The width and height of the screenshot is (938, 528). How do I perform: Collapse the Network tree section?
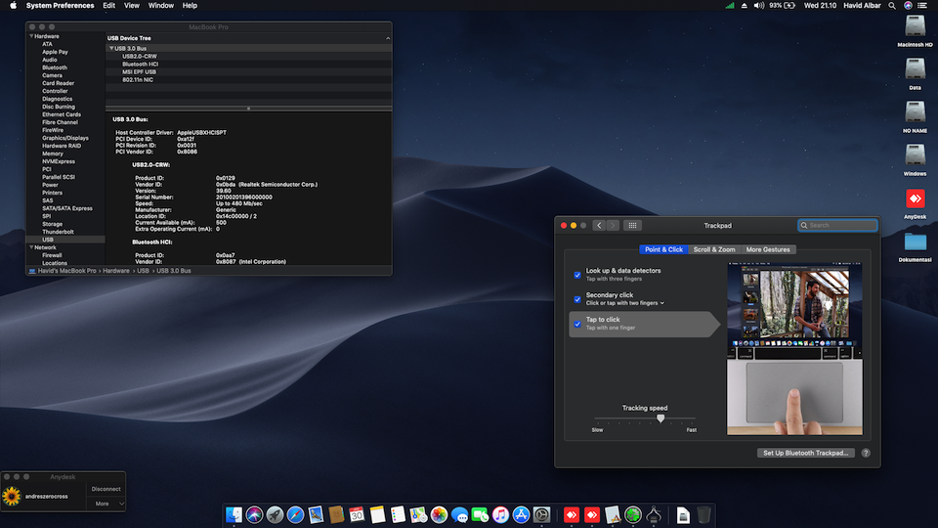[x=31, y=247]
